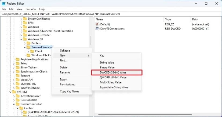Create a new Key from submenu

tap(117, 56)
